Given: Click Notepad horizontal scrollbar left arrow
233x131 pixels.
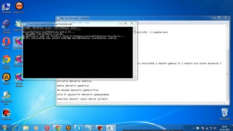Looking at the screenshot, I should pos(58,103).
